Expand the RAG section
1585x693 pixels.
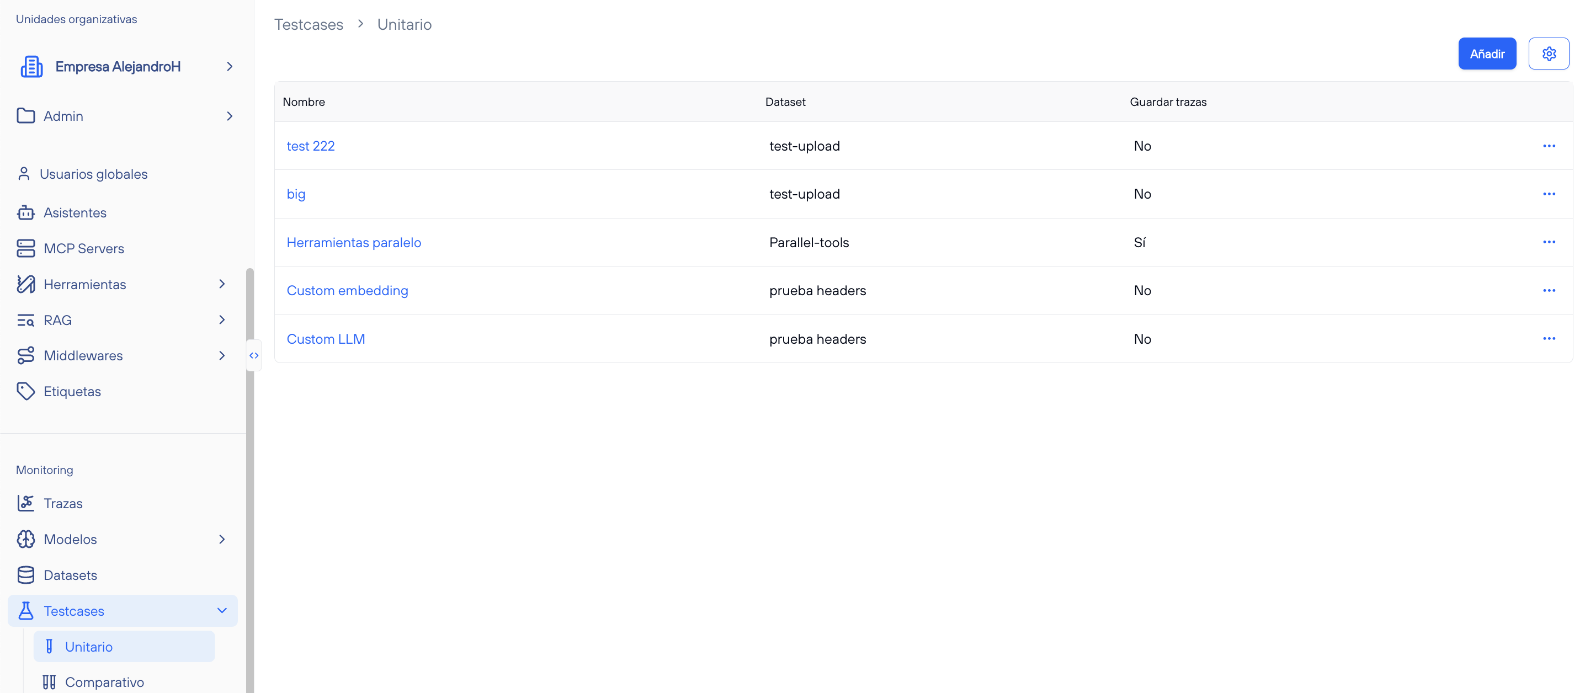[221, 320]
